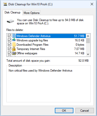Uncheck the Windows upgrade log files checkbox

9,40
